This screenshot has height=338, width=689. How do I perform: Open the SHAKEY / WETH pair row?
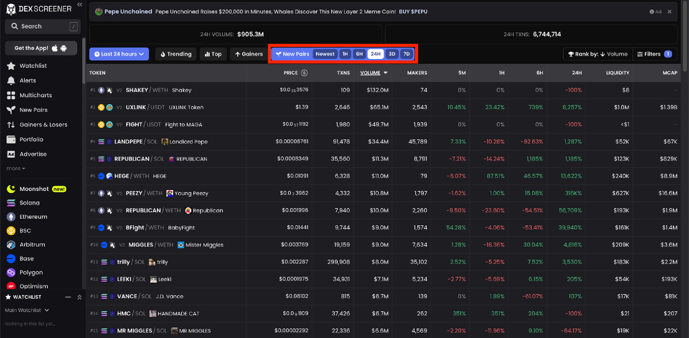pos(384,90)
